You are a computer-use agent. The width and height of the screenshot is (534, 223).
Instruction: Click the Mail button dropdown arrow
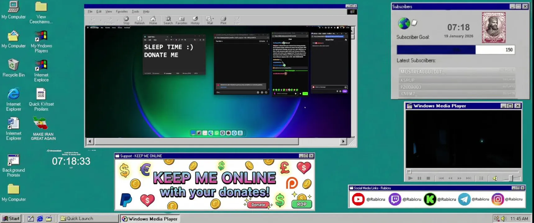tap(213, 19)
